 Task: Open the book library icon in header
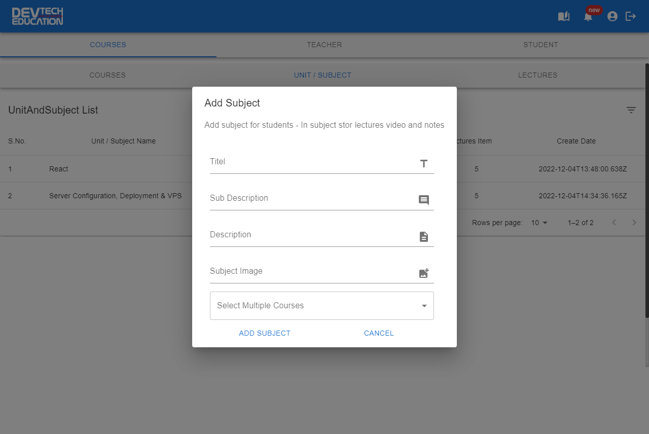[564, 16]
